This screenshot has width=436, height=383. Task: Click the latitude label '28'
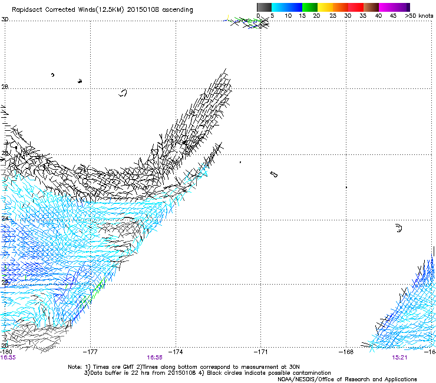click(x=5, y=87)
